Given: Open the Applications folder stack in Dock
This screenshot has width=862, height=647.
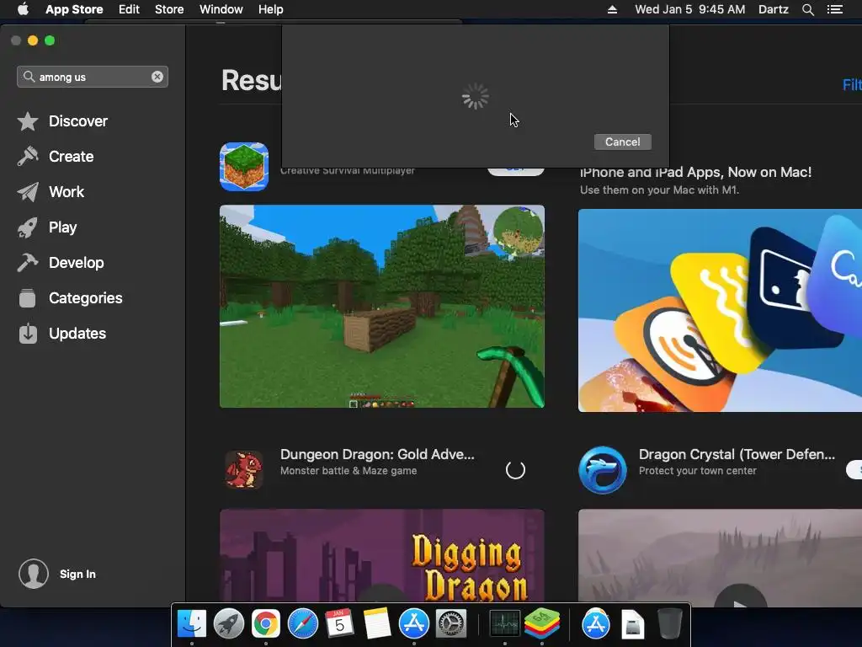Looking at the screenshot, I should click(596, 624).
